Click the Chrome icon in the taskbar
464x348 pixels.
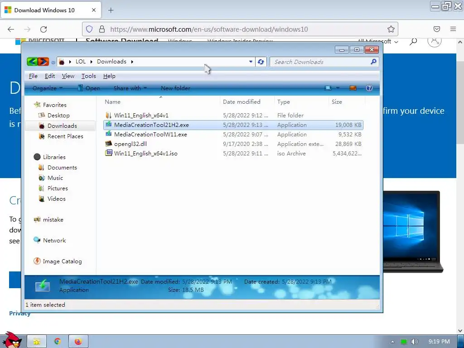pyautogui.click(x=58, y=342)
